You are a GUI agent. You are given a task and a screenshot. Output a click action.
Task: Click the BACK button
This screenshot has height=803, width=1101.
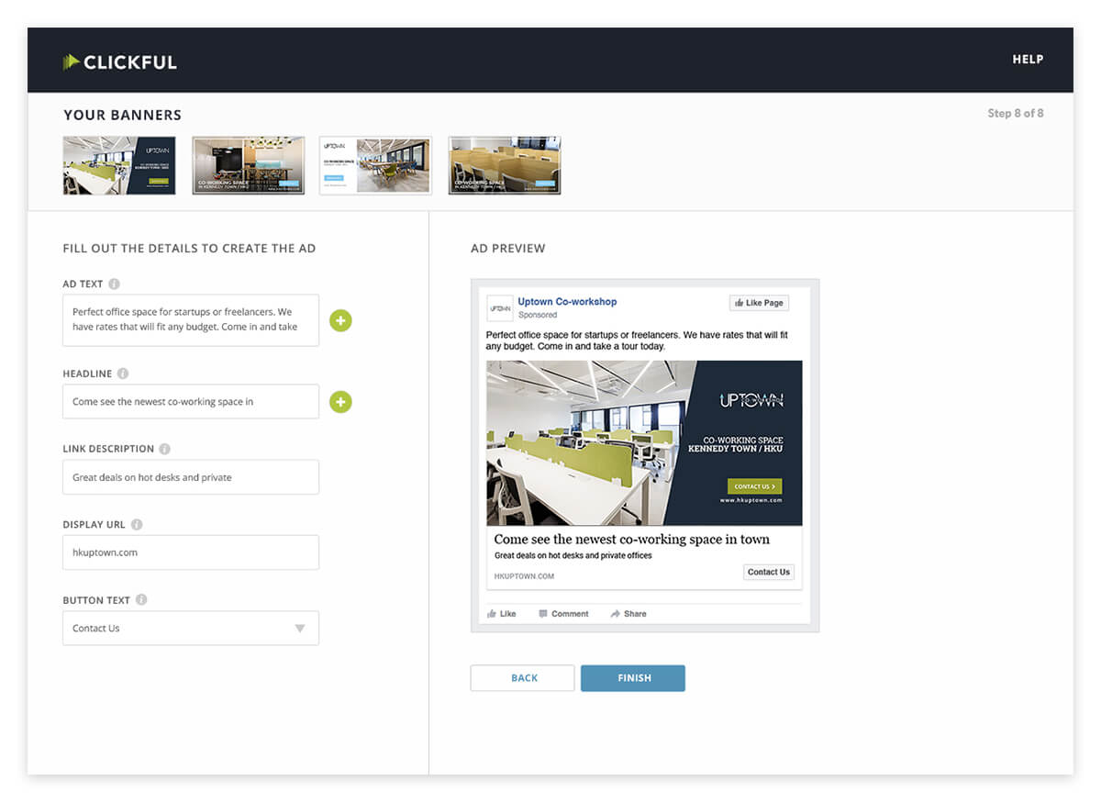(523, 678)
